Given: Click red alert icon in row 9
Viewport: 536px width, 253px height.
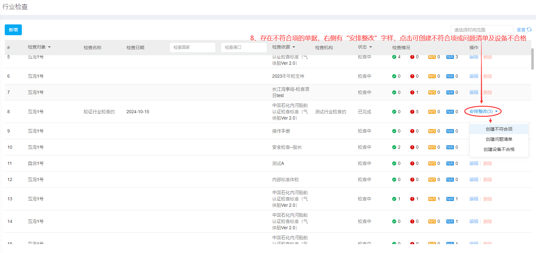Looking at the screenshot, I should [x=412, y=131].
